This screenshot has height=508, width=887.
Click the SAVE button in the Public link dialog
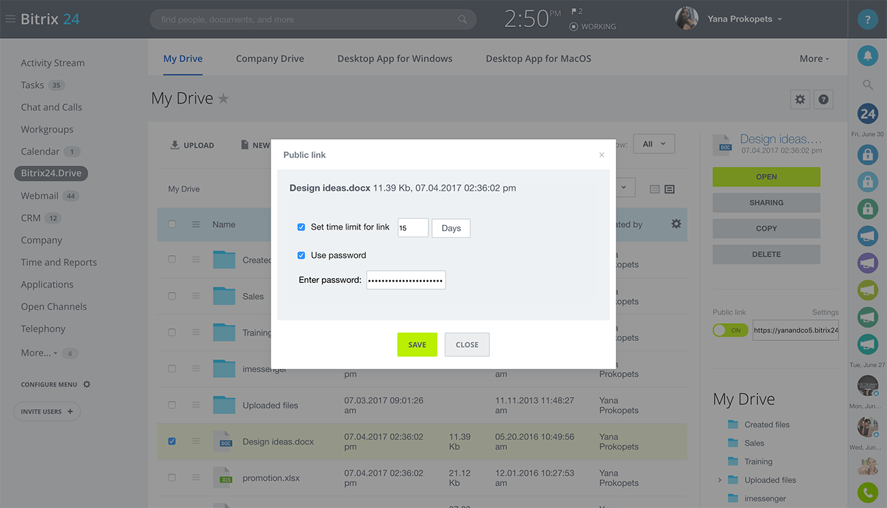[x=417, y=344]
